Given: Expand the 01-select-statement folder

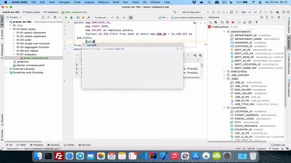Looking at the screenshot, I should click(x=14, y=33).
